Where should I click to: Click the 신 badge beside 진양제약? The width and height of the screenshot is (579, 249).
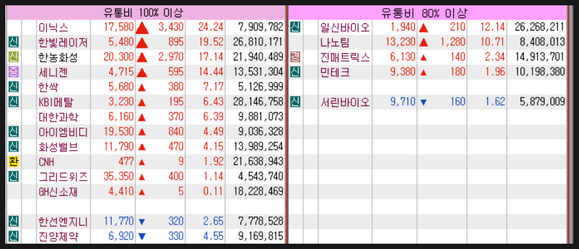[x=14, y=236]
